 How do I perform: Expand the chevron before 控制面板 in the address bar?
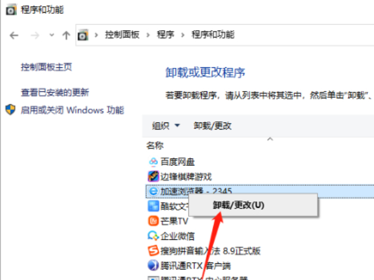(x=96, y=35)
